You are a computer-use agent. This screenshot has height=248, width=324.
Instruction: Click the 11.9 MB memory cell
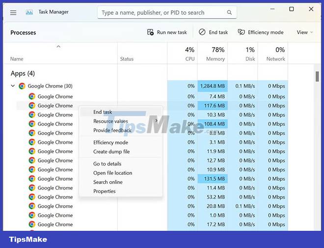pyautogui.click(x=213, y=151)
